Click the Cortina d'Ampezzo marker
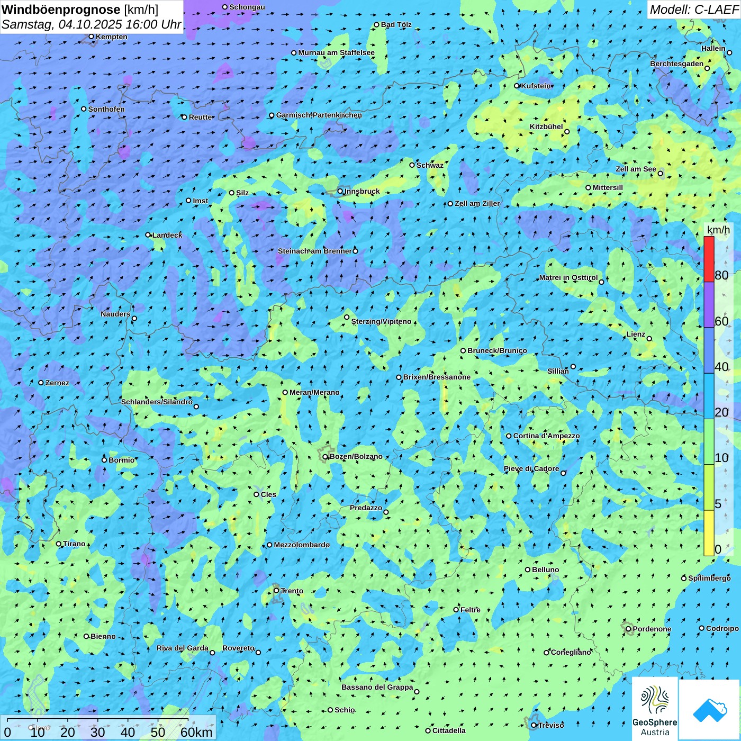Screen dimensions: 741x741 pos(509,436)
